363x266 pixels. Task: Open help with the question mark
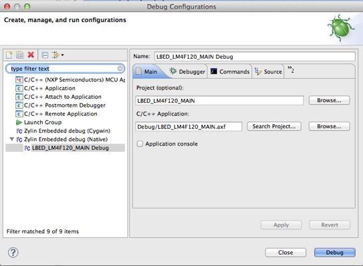pyautogui.click(x=13, y=253)
